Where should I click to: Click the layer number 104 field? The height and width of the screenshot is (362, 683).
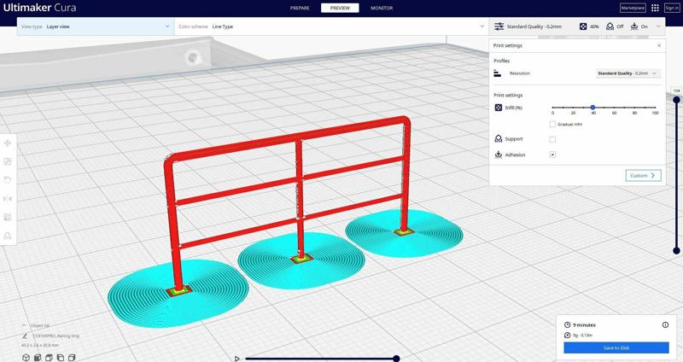pos(676,90)
